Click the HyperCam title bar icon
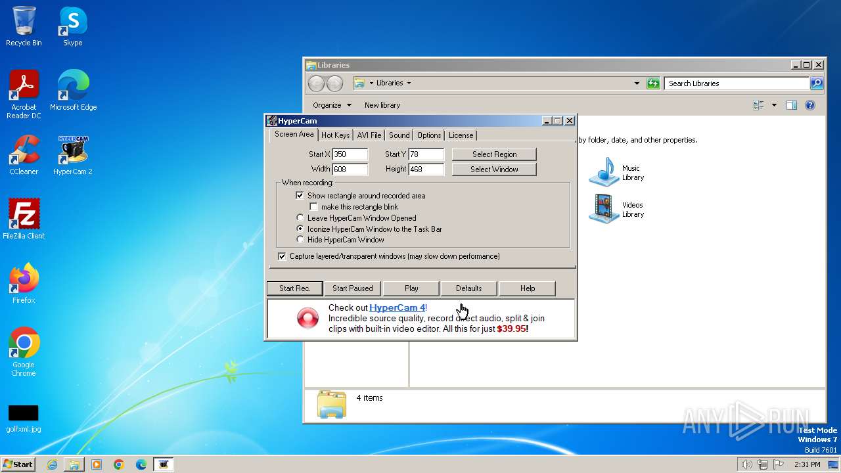The height and width of the screenshot is (473, 841). click(x=271, y=121)
